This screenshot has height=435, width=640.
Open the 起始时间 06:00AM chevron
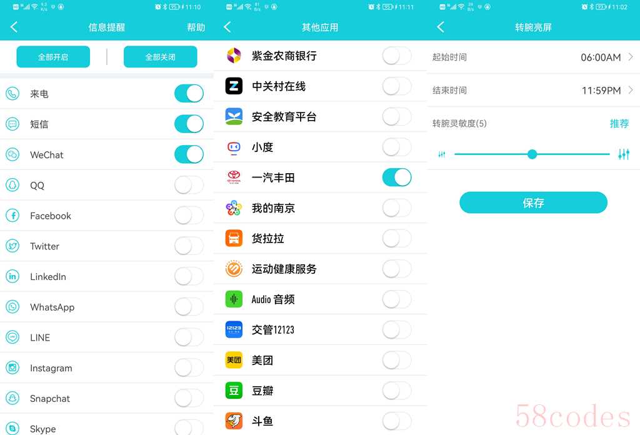(x=631, y=57)
